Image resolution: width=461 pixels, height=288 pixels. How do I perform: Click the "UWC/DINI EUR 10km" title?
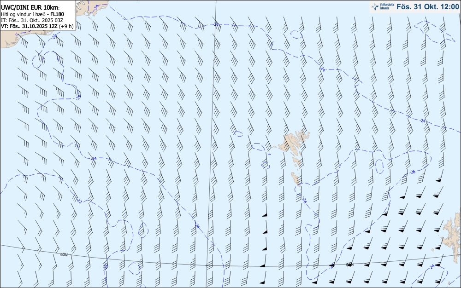30,8
